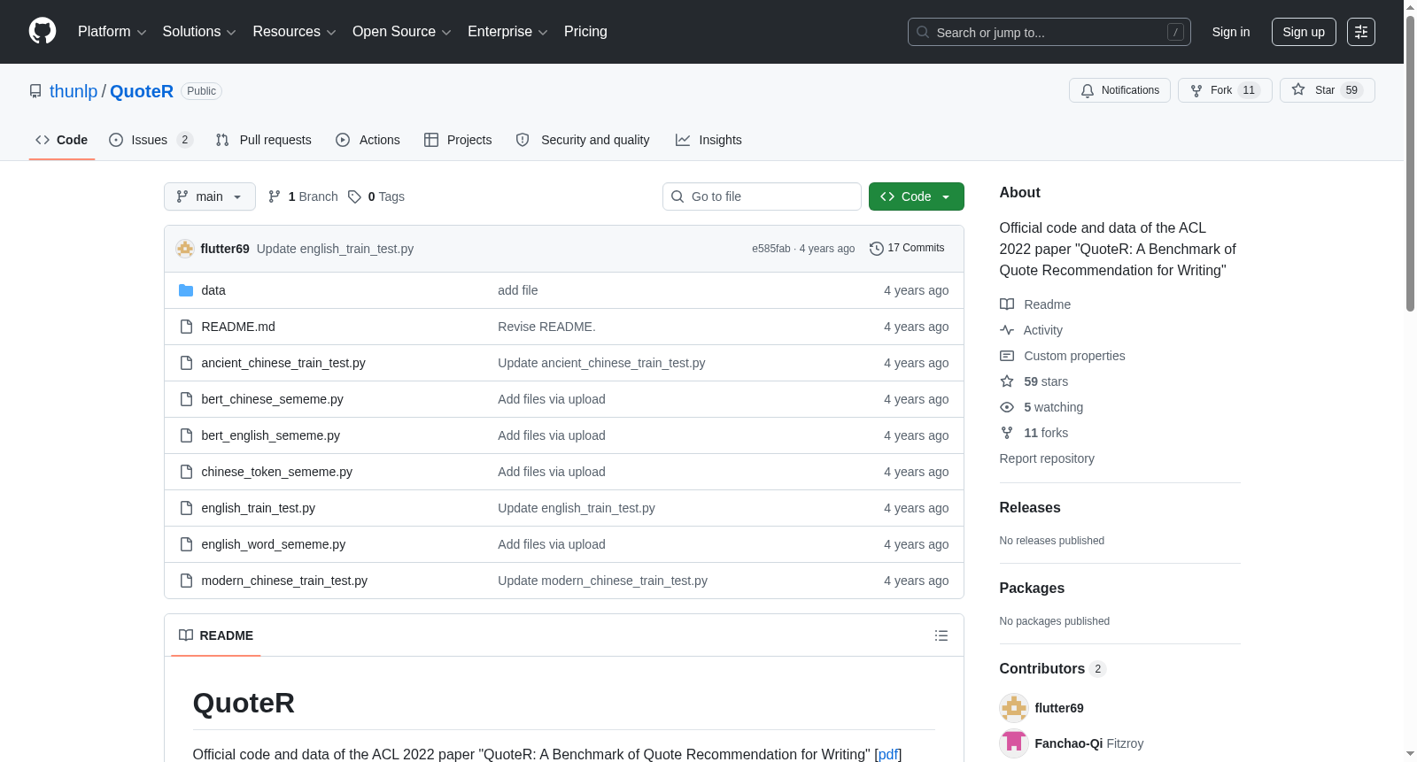Screen dimensions: 1417x762
Task: Focus the Search or jump to field
Action: [1049, 32]
